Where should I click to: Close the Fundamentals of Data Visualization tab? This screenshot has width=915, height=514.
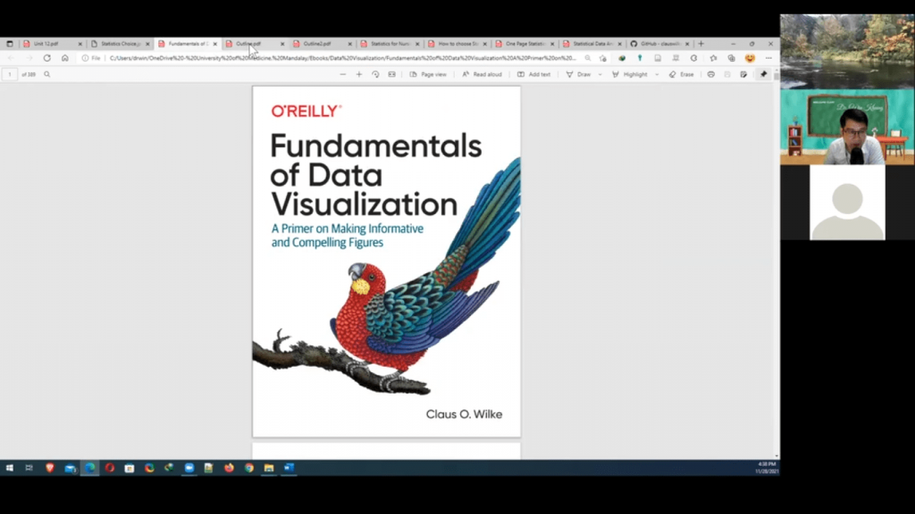215,44
